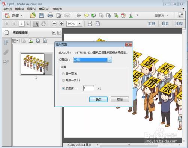Choose the Select tool cursor icon

[x=36, y=24]
